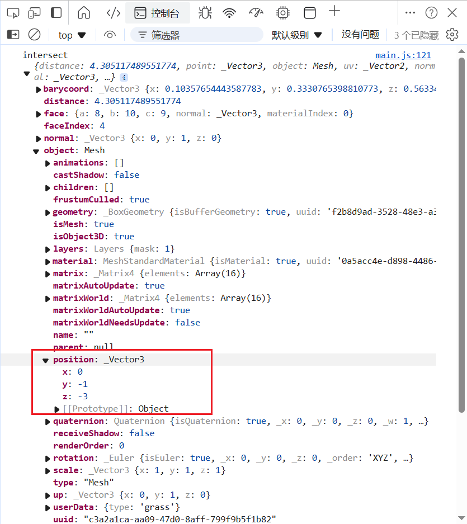The image size is (467, 524).
Task: Expand the matrixWorld property
Action: (48, 299)
